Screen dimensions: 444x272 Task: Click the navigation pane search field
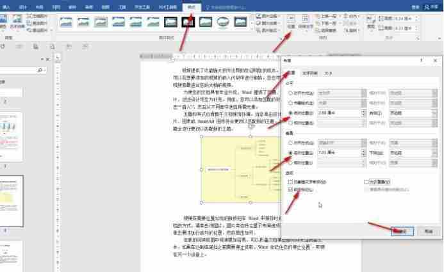pyautogui.click(x=19, y=70)
